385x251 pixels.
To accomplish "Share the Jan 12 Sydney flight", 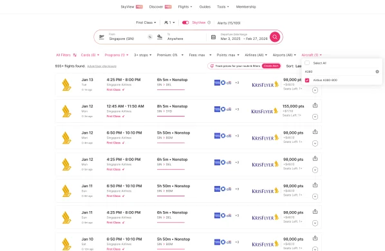I will coord(315,106).
